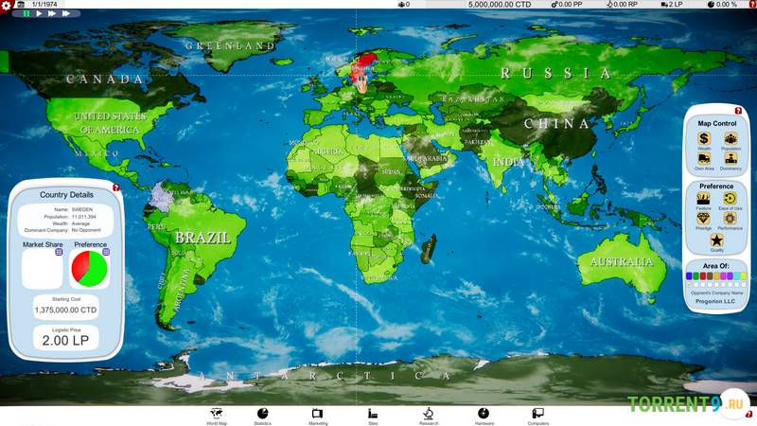Image resolution: width=757 pixels, height=426 pixels.
Task: Expand the Preference chart table view
Action: (106, 252)
